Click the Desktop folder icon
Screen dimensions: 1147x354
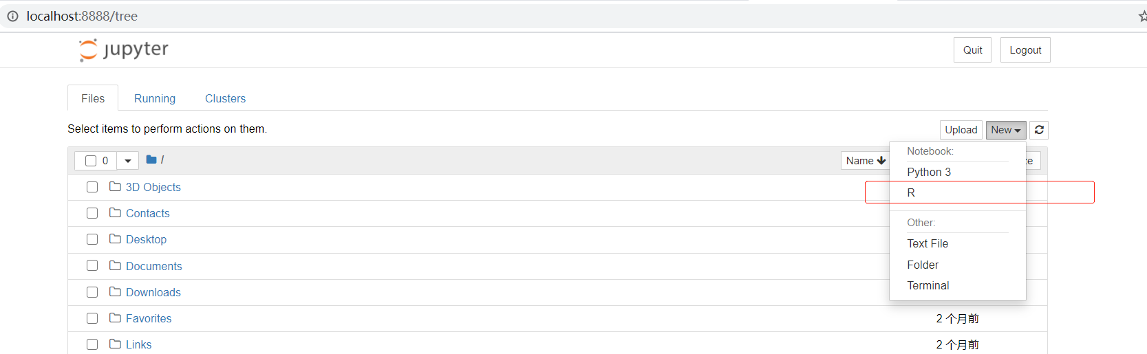(x=115, y=239)
